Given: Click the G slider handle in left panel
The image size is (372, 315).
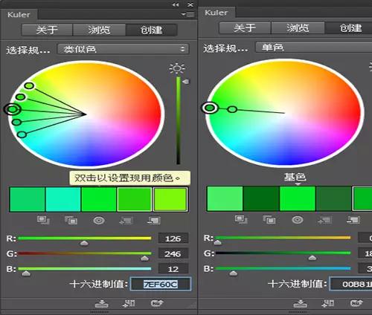Looking at the screenshot, I should click(144, 259).
